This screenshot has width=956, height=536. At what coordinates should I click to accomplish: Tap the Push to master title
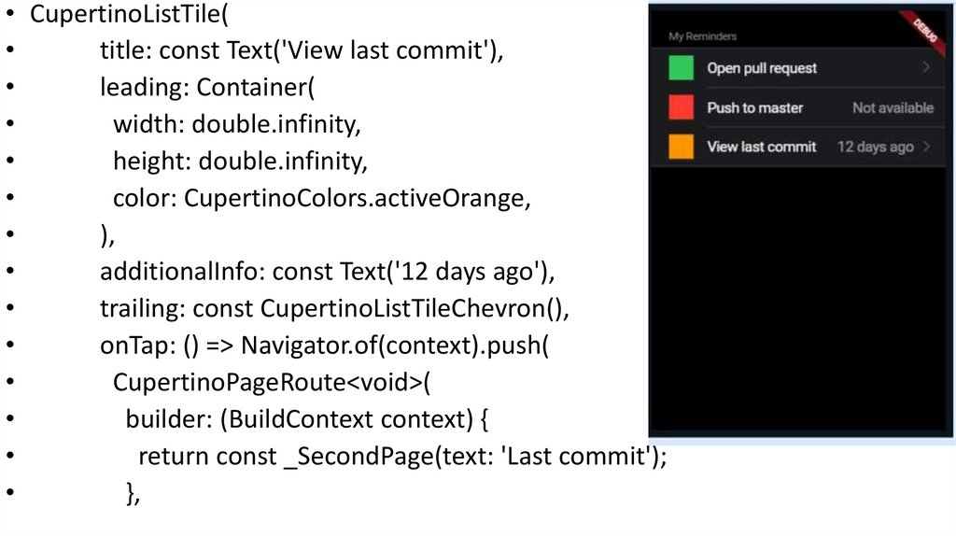[x=755, y=107]
